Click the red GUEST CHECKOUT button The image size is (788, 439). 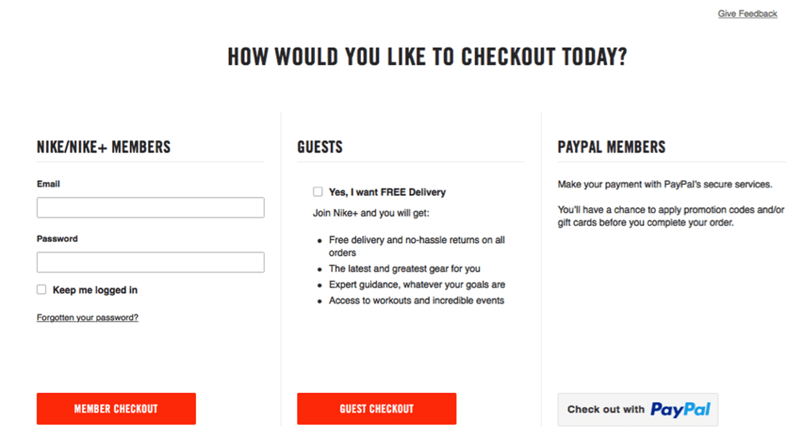point(376,408)
